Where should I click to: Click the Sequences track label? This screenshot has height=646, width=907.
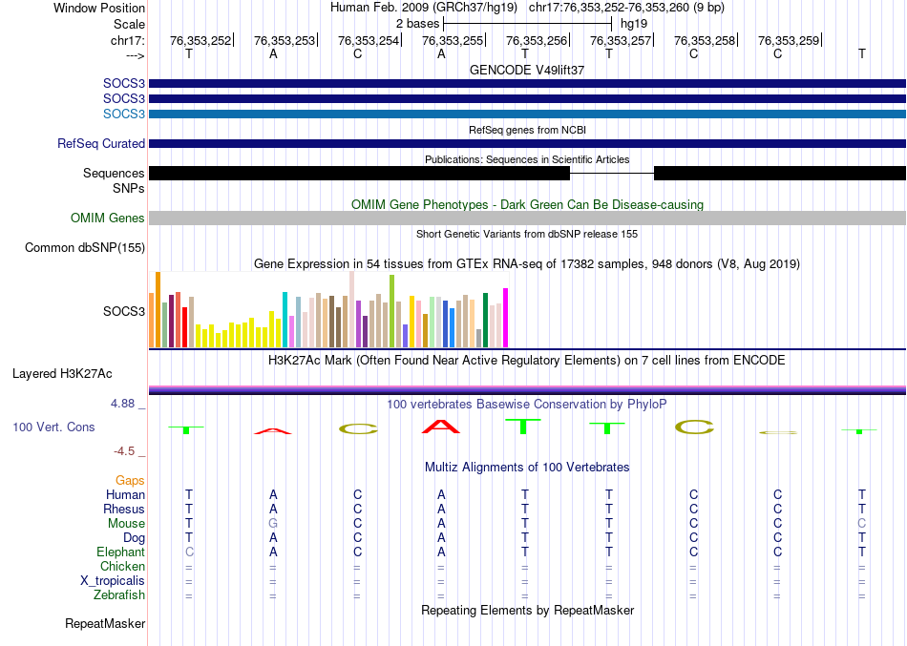(114, 173)
